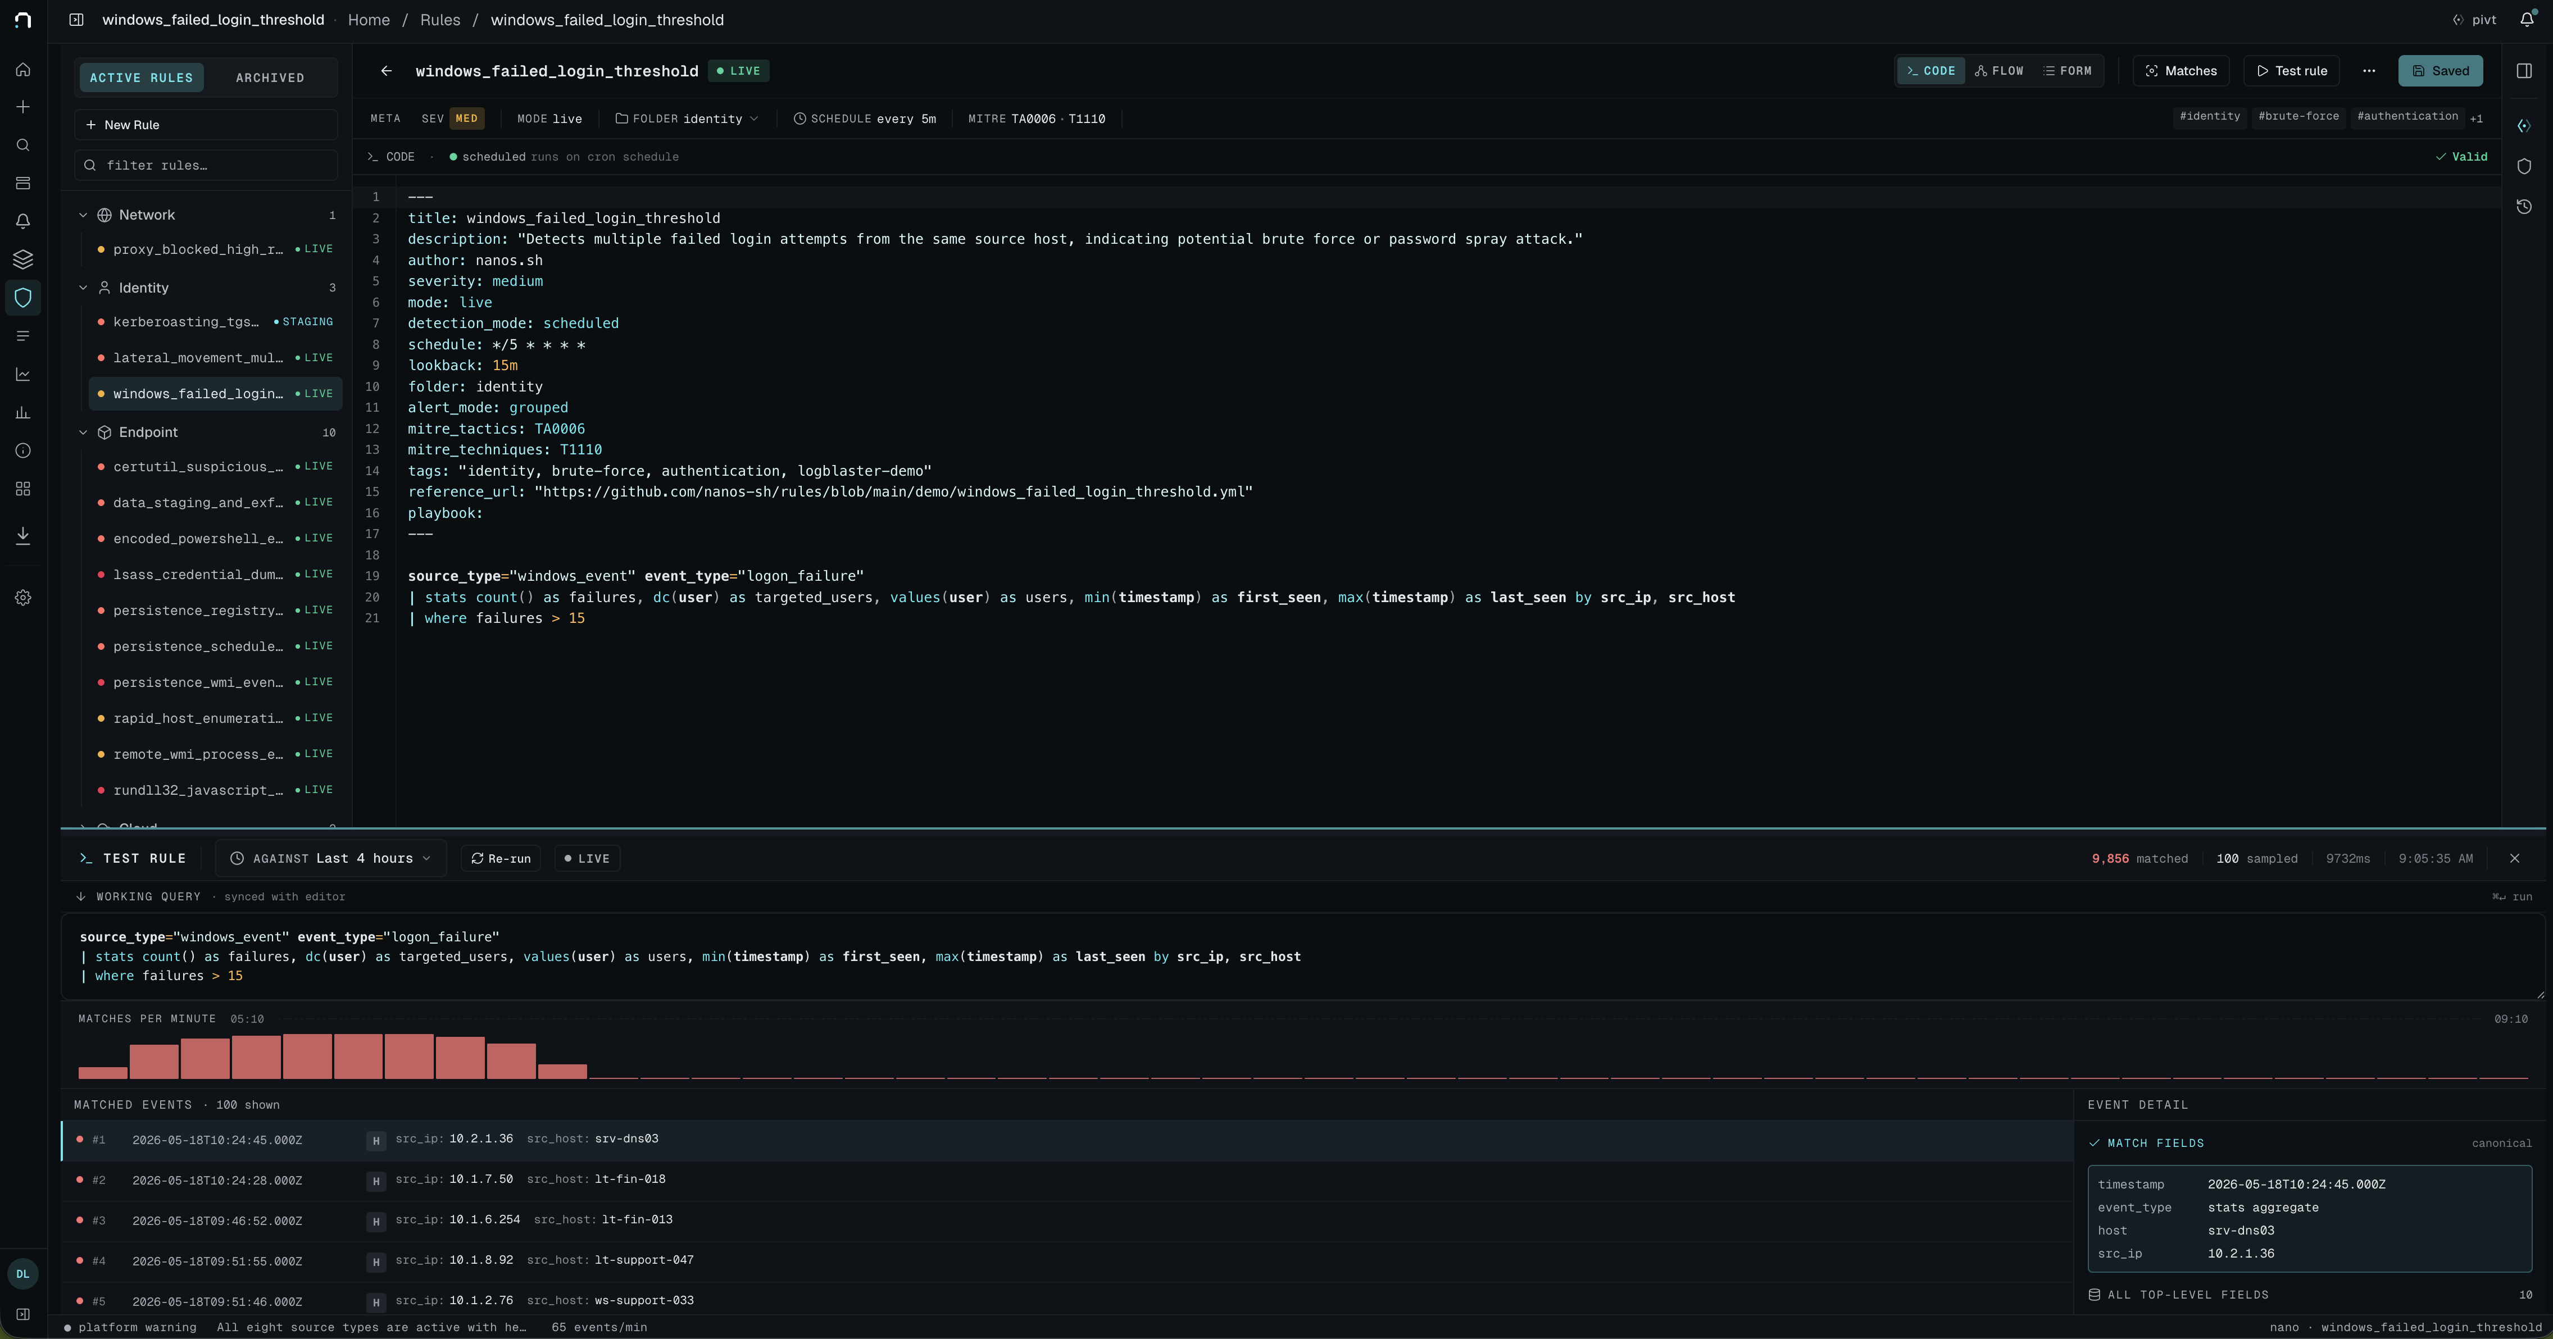The image size is (2553, 1339).
Task: Collapse the WORKING QUERY section arrow
Action: [81, 897]
